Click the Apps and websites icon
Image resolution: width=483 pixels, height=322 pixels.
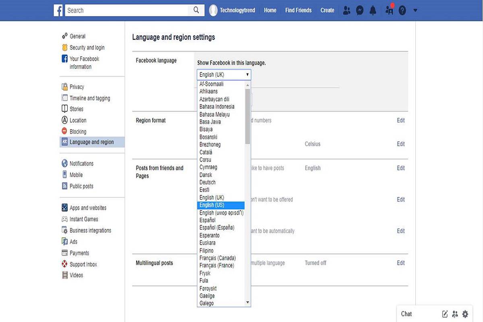[x=64, y=208]
